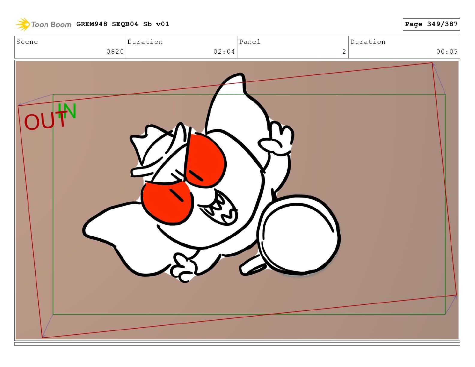Select the scene number '0820'
Viewport: 475px width, 367px height.
coord(115,52)
